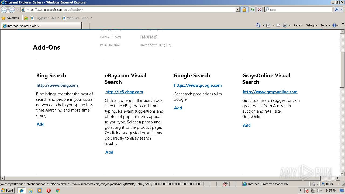Screen dimensions: 345x194
Task: Open a new blank tab
Action: pyautogui.click(x=86, y=26)
